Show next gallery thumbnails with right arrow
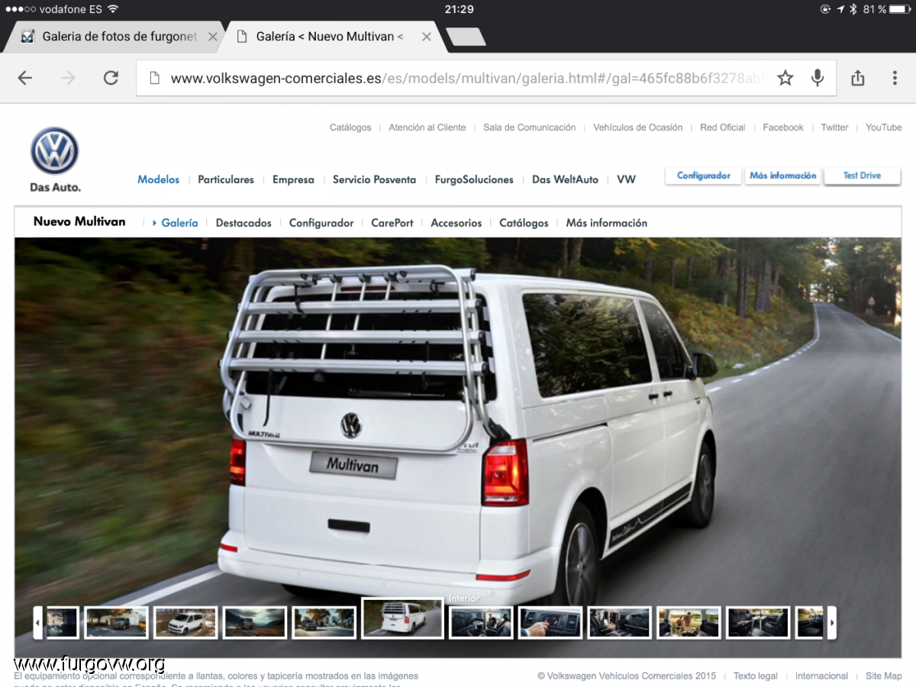916x687 pixels. pos(832,623)
